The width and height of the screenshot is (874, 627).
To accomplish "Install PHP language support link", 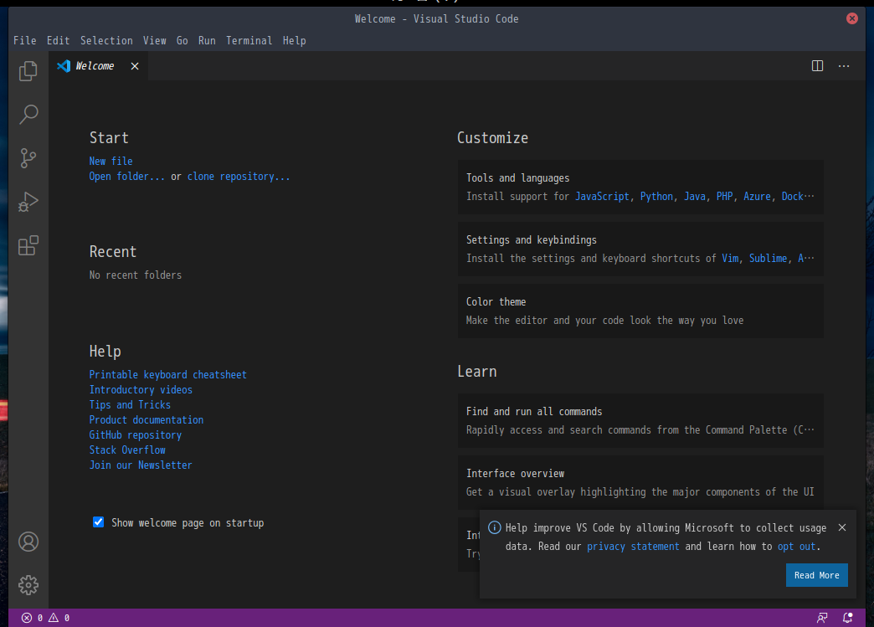I will [x=725, y=196].
